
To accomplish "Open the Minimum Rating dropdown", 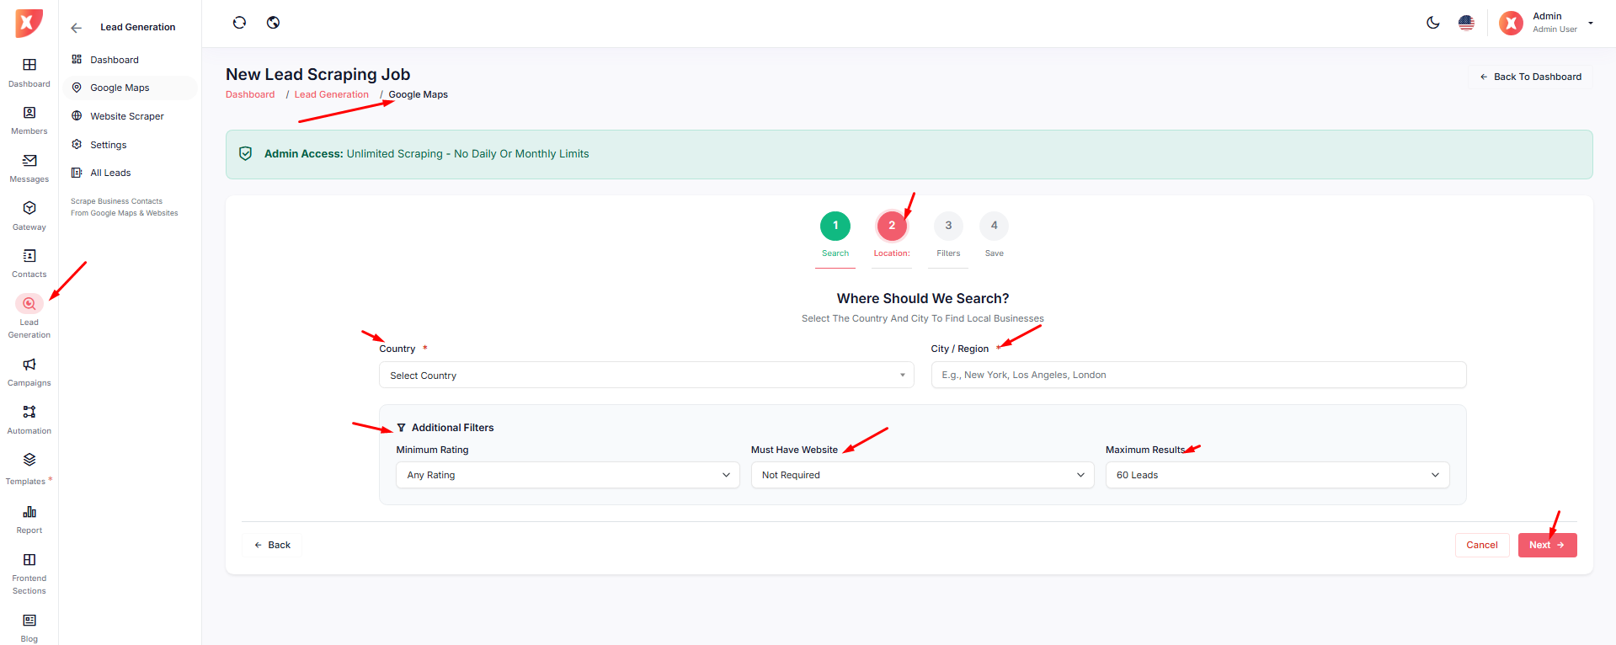I will pyautogui.click(x=568, y=475).
